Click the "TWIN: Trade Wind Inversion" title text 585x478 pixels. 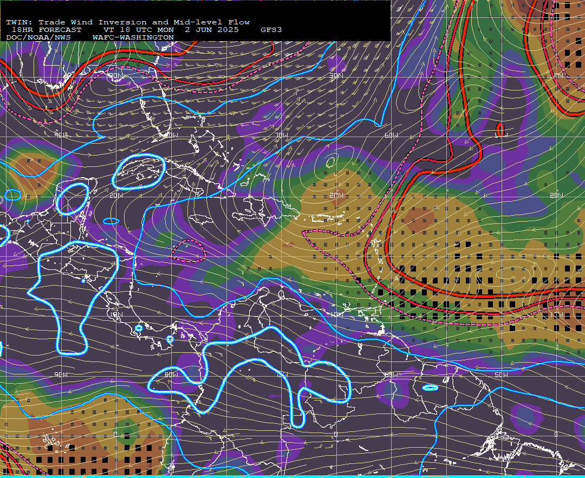coord(76,22)
